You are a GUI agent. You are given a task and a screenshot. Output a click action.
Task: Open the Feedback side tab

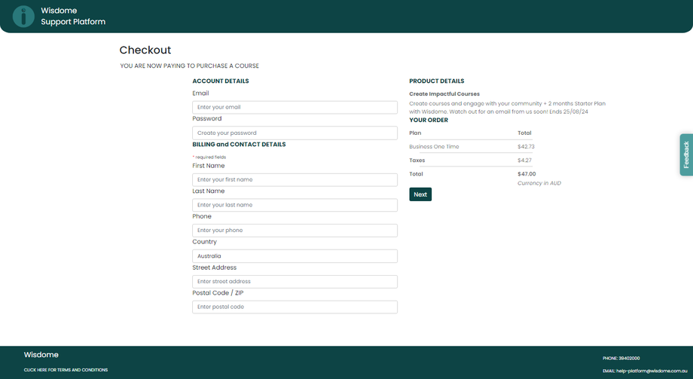point(686,155)
